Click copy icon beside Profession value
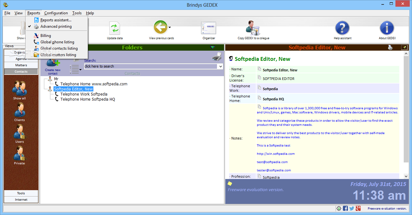The width and height of the screenshot is (412, 215). click(259, 176)
